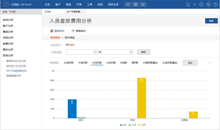
Task: Open the messages bubble icon in header
Action: pyautogui.click(x=201, y=5)
